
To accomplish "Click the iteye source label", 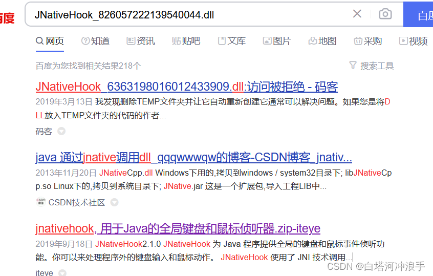I will [44, 273].
